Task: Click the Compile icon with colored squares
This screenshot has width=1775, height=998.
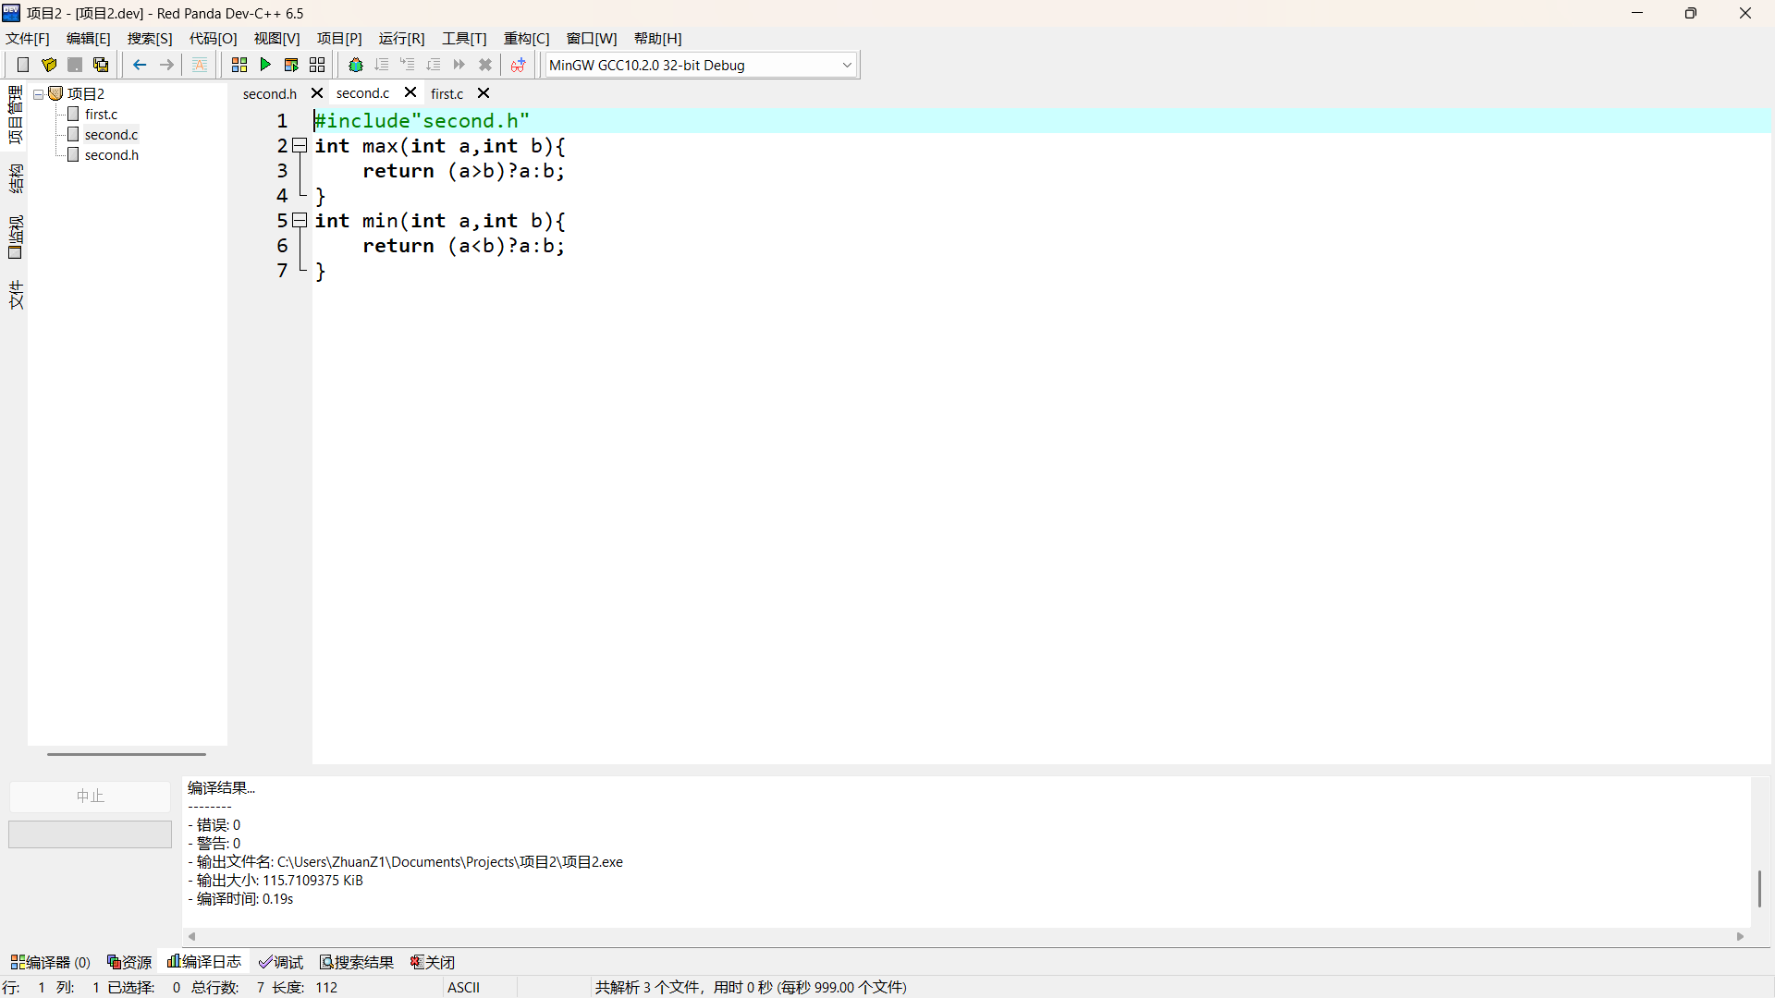Action: (239, 65)
